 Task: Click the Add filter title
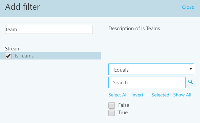tap(22, 7)
